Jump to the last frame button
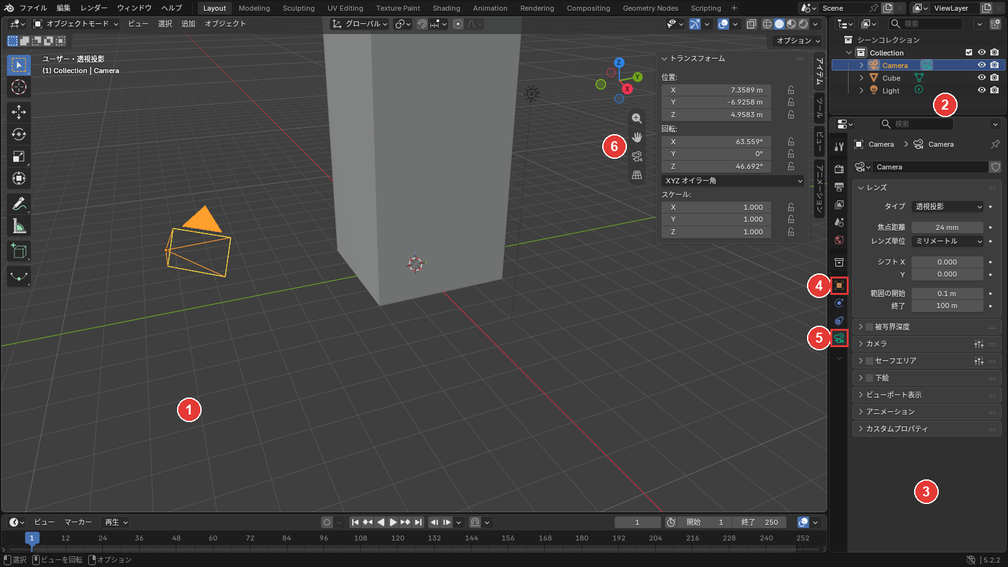Screen dimensions: 1008x567 click(418, 522)
